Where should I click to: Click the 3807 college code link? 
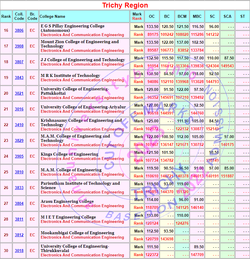19,62
